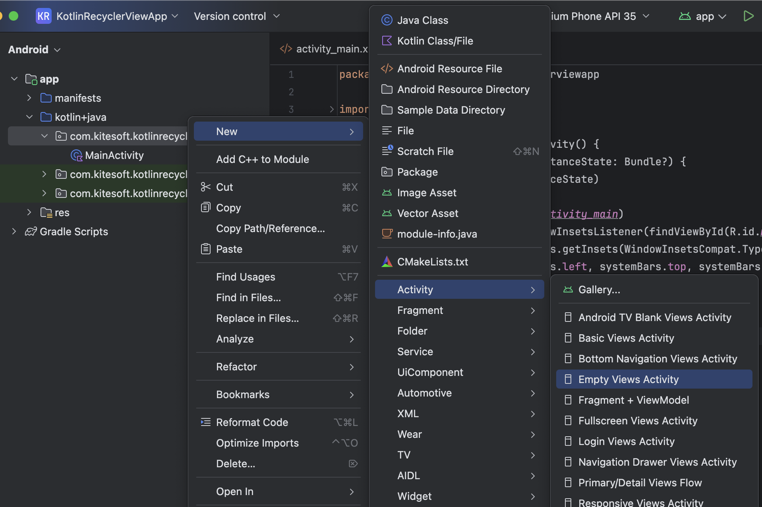This screenshot has height=507, width=762.
Task: Click the app run configuration android icon
Action: point(685,16)
